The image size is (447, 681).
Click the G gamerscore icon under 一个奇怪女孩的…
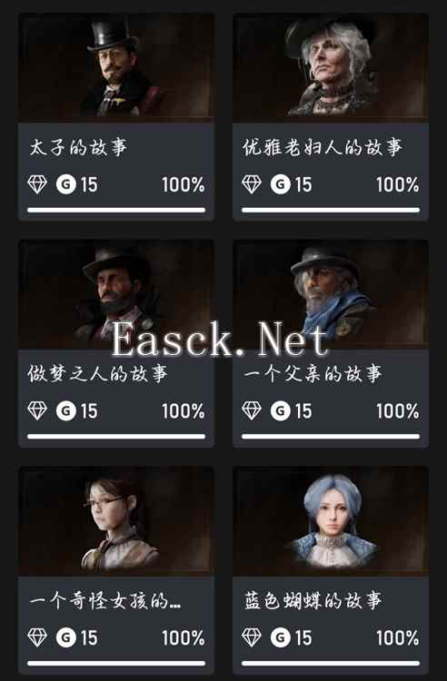tap(66, 637)
